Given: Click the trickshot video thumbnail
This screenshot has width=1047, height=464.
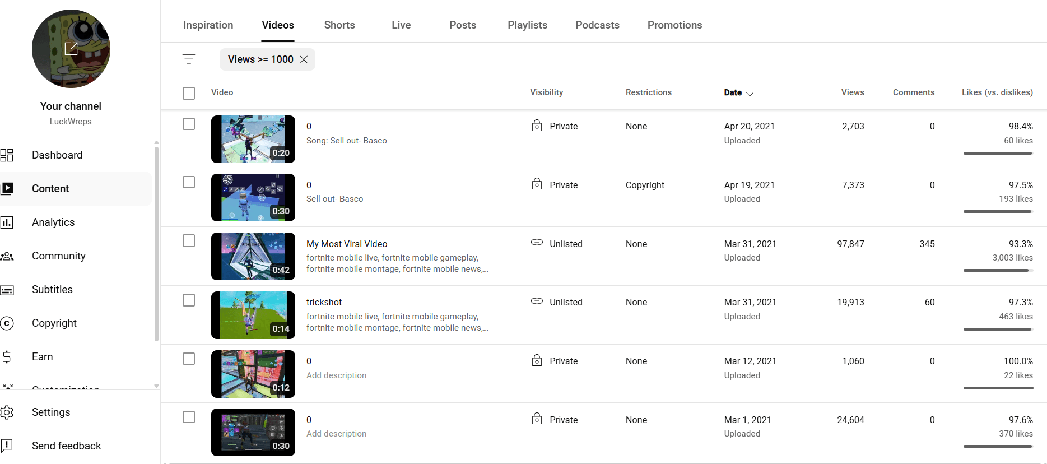Looking at the screenshot, I should click(253, 315).
